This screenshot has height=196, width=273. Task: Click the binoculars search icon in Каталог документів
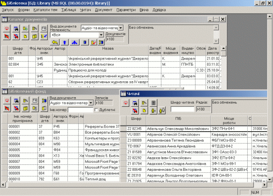pyautogui.click(x=16, y=28)
